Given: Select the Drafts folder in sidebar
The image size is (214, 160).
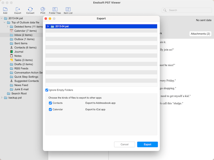Looking at the screenshot, I should [x=23, y=64].
